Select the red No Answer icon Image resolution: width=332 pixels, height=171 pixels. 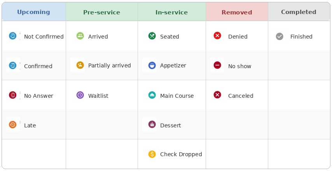(x=13, y=95)
